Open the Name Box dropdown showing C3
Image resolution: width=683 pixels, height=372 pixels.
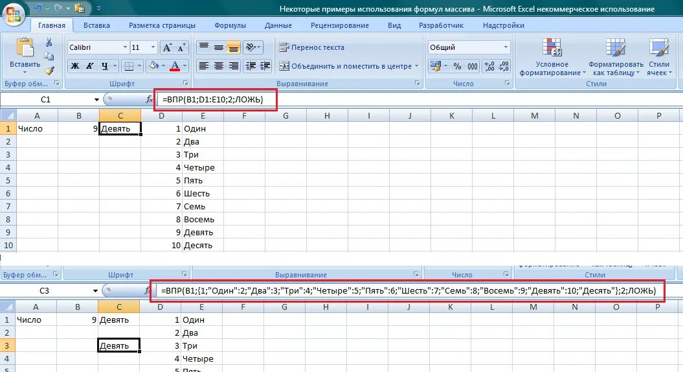[x=95, y=291]
